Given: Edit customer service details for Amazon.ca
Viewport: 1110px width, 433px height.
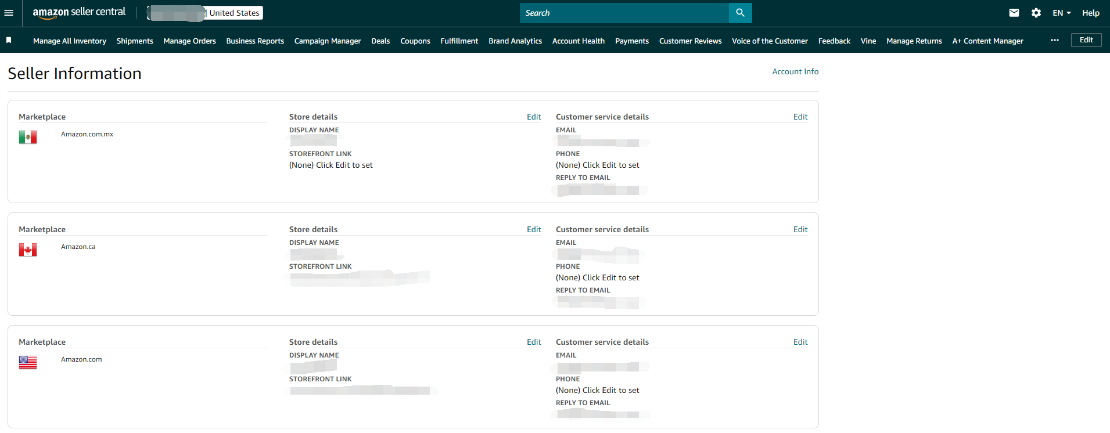Looking at the screenshot, I should point(800,229).
